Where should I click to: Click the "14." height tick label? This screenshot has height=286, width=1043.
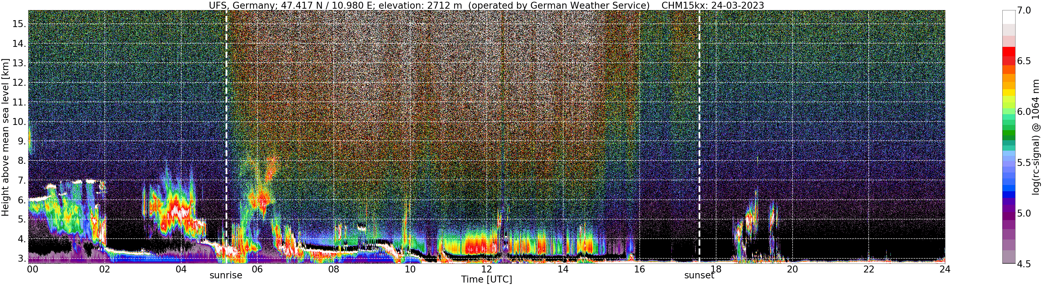19,44
